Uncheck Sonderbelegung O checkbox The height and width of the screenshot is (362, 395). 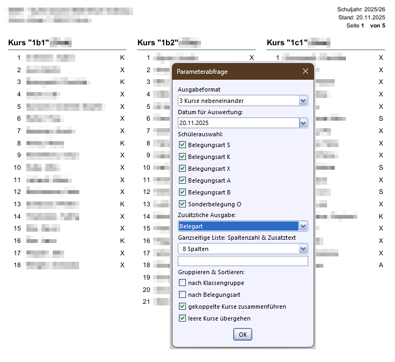pyautogui.click(x=183, y=204)
